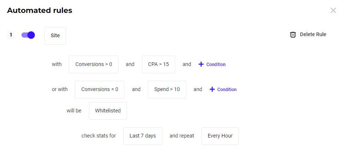Open the Site target dropdown
The height and width of the screenshot is (153, 350).
coord(55,36)
